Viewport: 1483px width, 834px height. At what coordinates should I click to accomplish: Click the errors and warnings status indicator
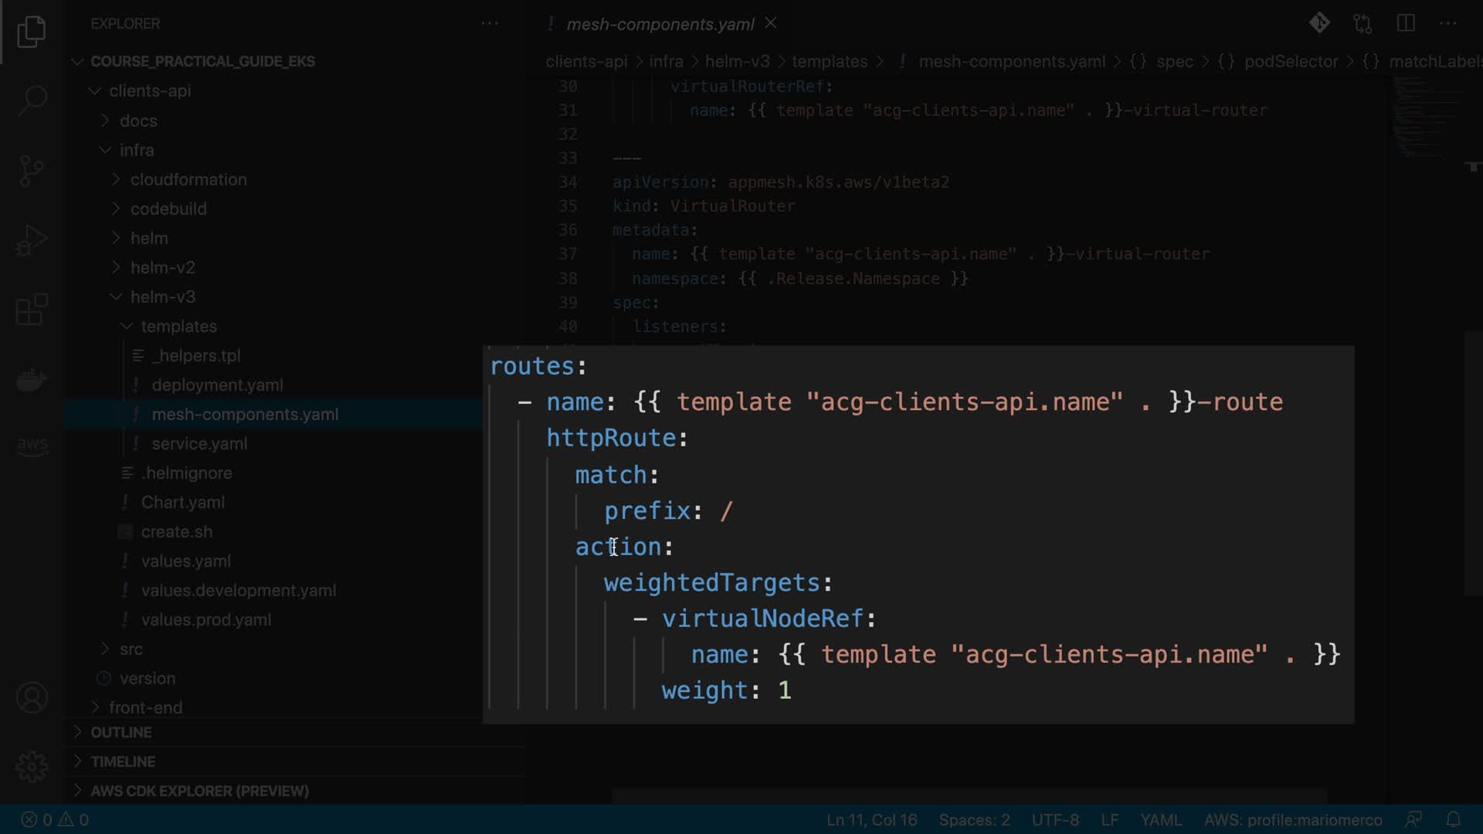click(x=54, y=819)
